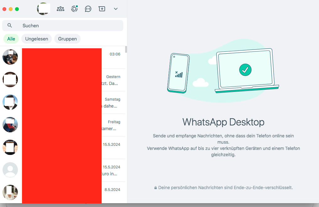Click the Ende-zu-Ende-verschlüsselt notice
Screen dimensions: 319x207
223,188
